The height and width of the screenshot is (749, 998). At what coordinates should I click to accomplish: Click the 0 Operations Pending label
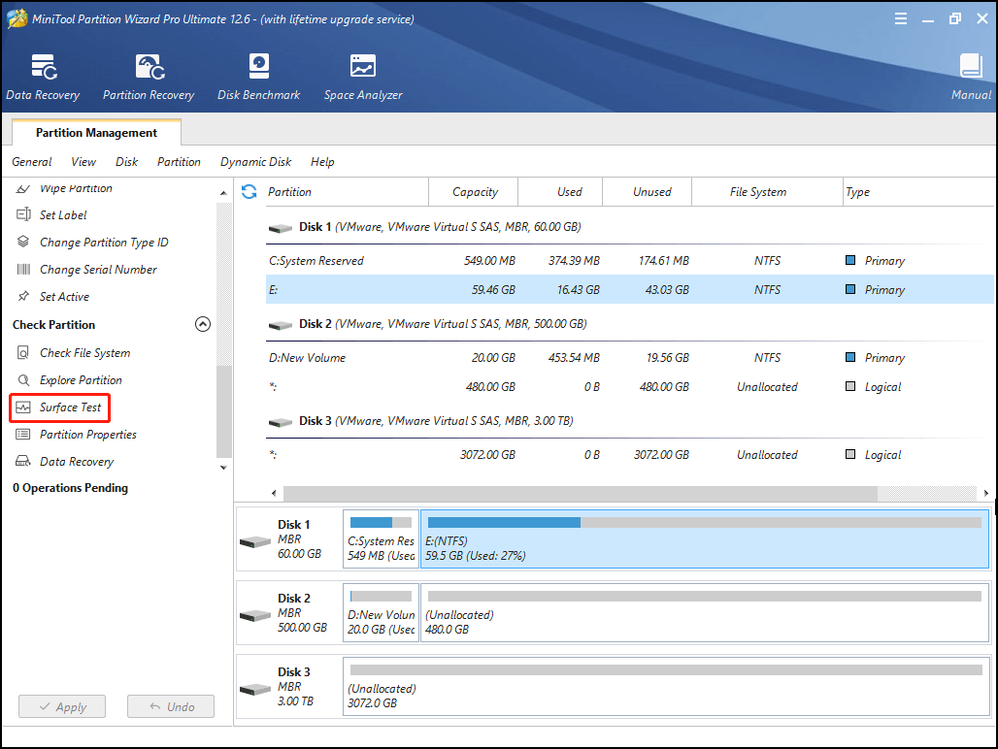(x=70, y=488)
